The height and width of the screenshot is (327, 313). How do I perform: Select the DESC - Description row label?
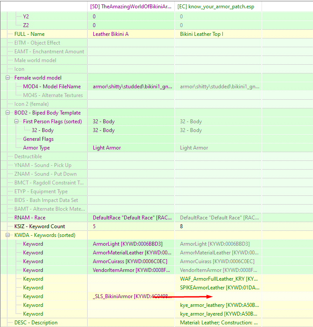(x=36, y=323)
